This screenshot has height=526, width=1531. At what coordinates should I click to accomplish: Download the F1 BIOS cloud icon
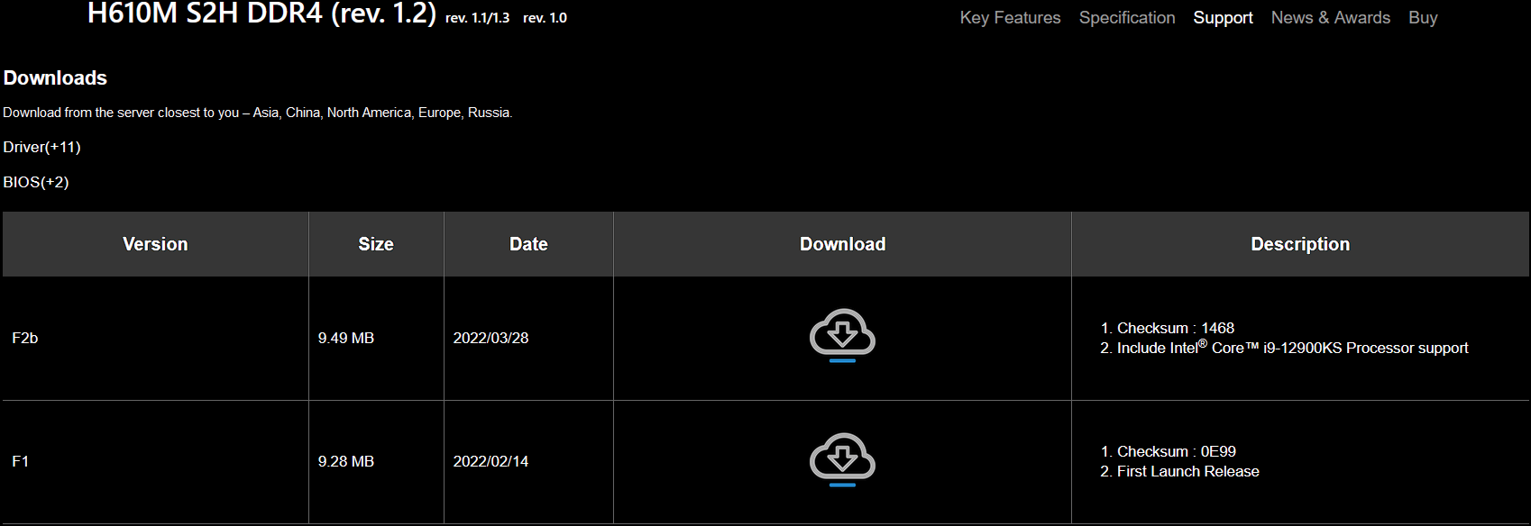click(x=842, y=459)
